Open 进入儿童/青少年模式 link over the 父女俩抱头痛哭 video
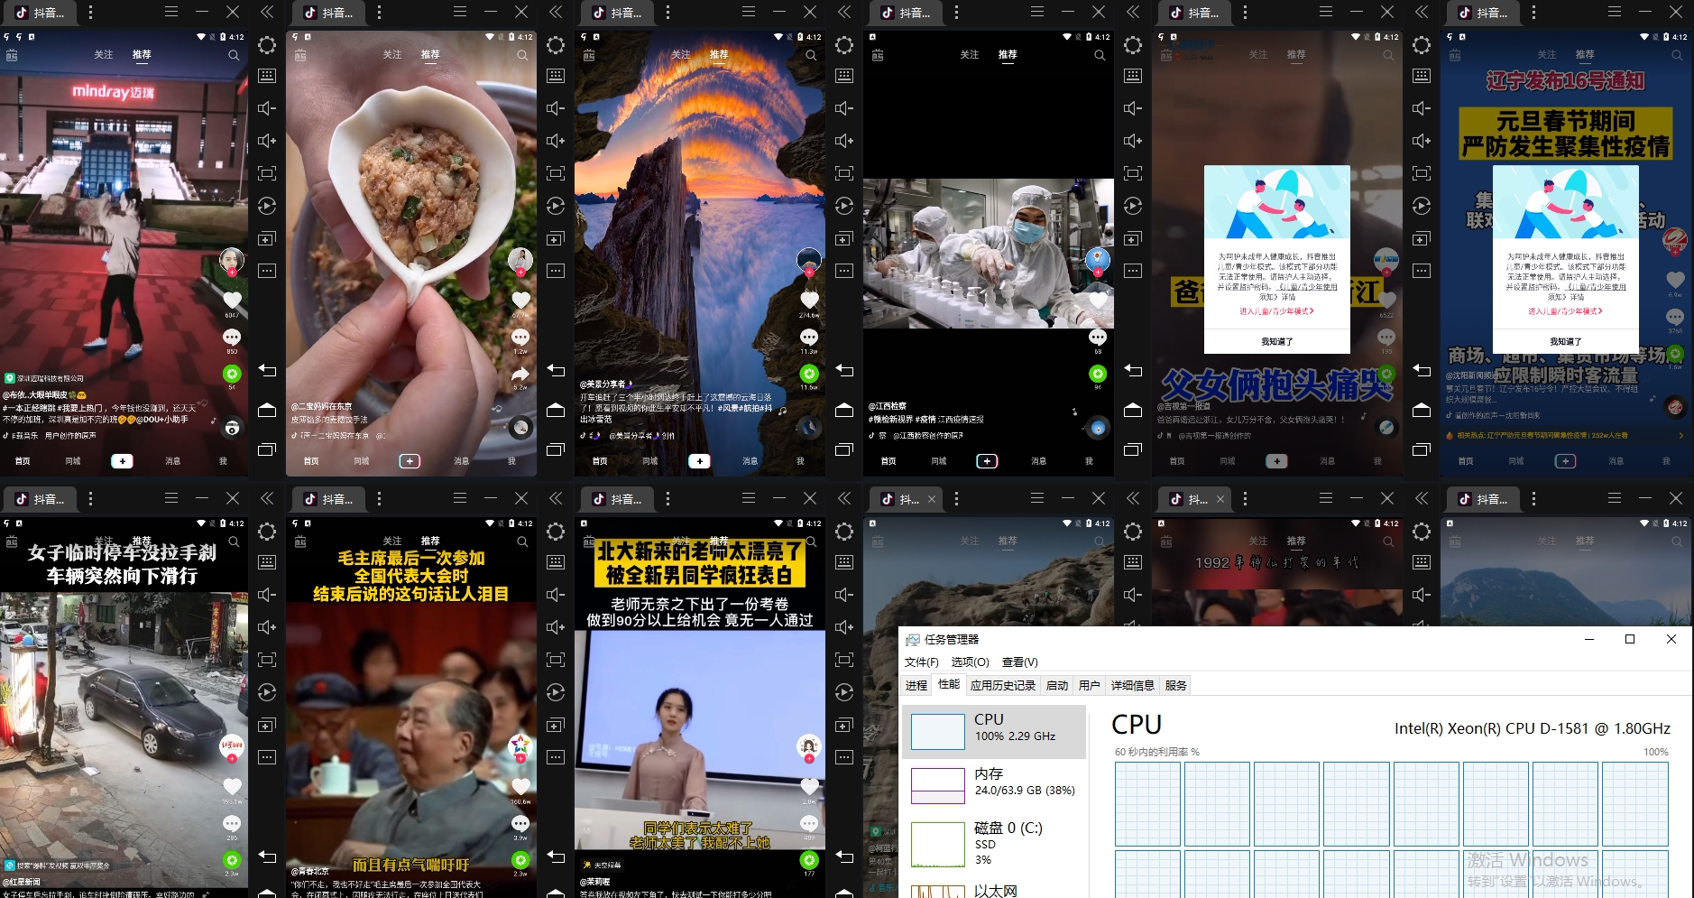The width and height of the screenshot is (1694, 898). point(1276,311)
